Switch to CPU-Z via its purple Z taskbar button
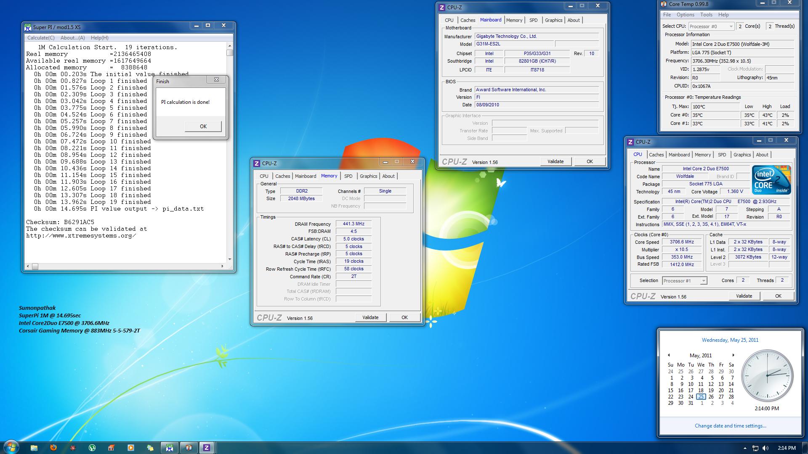808x454 pixels. click(207, 448)
